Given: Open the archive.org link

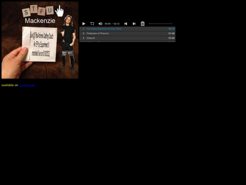Looking at the screenshot, I should [27, 85].
